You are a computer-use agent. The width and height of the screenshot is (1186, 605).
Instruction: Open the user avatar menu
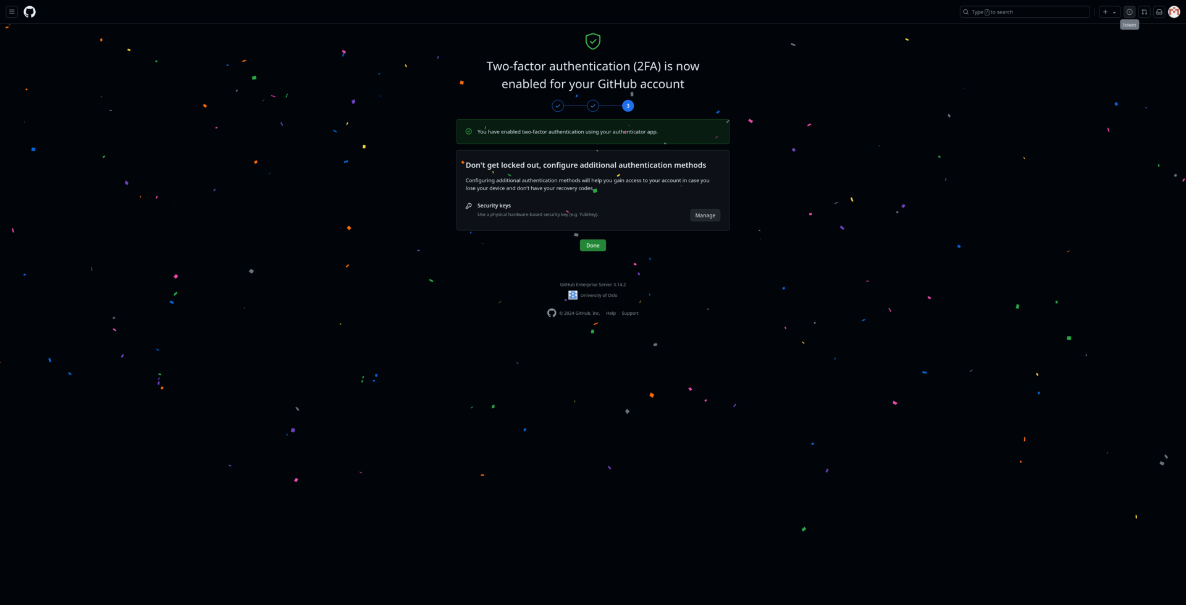[x=1174, y=12]
